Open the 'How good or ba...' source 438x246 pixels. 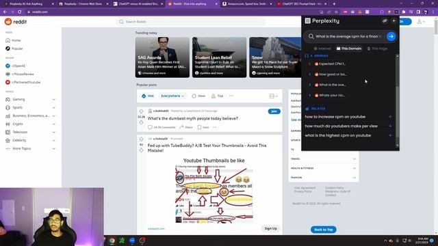(x=330, y=74)
